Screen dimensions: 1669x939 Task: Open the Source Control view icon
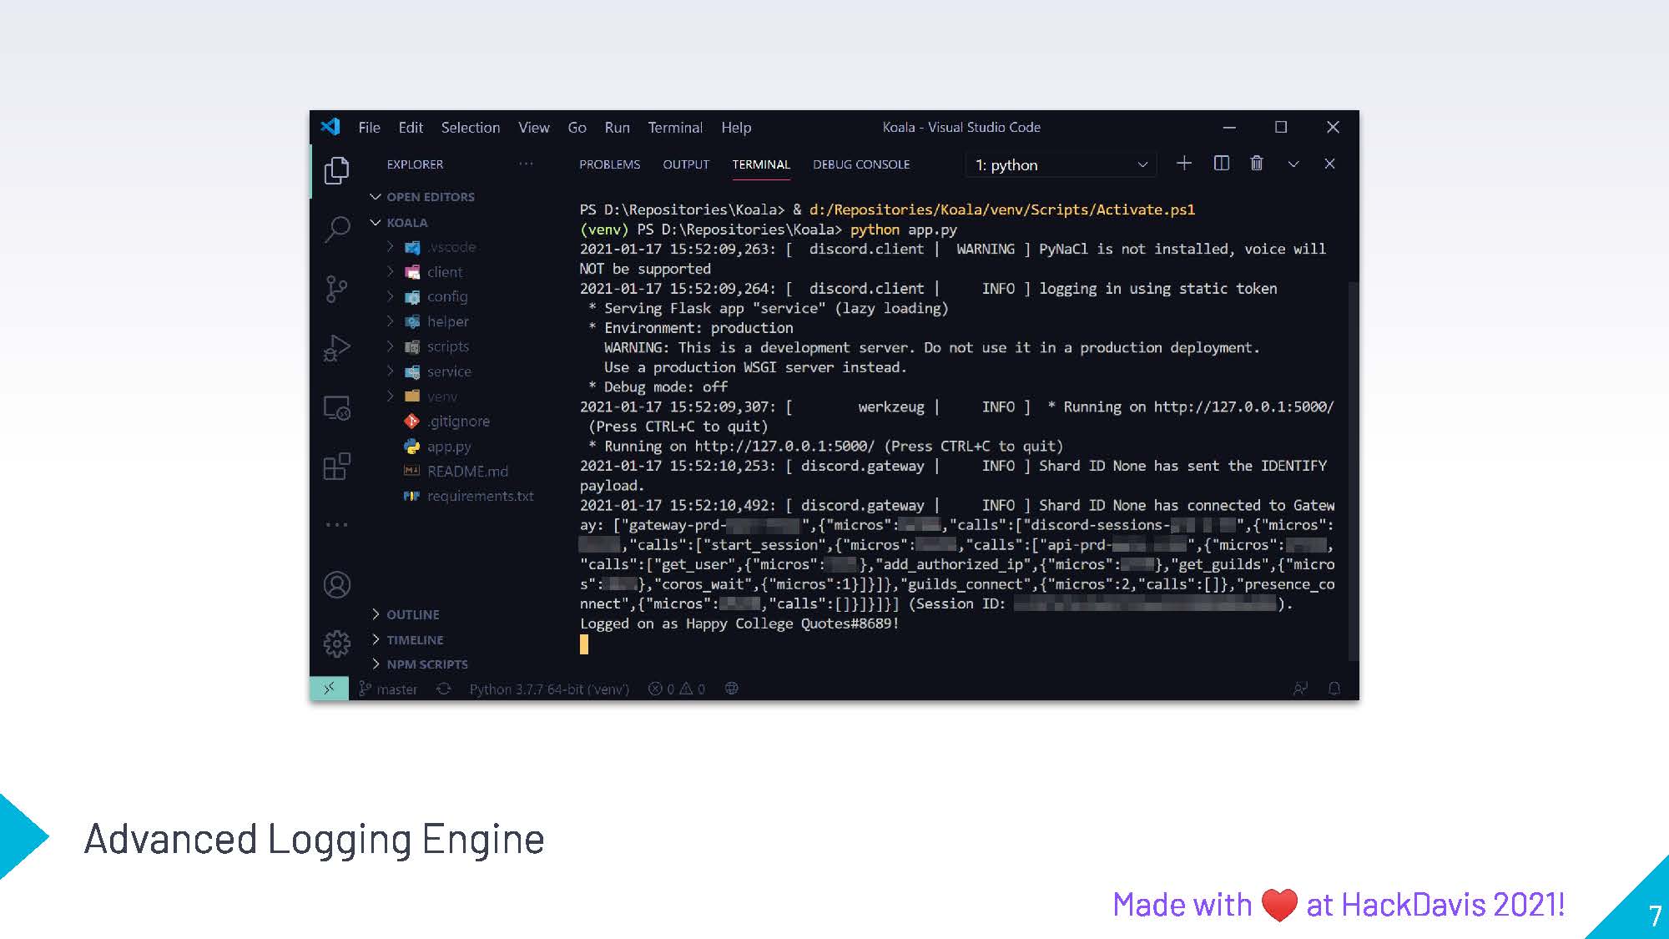(337, 289)
